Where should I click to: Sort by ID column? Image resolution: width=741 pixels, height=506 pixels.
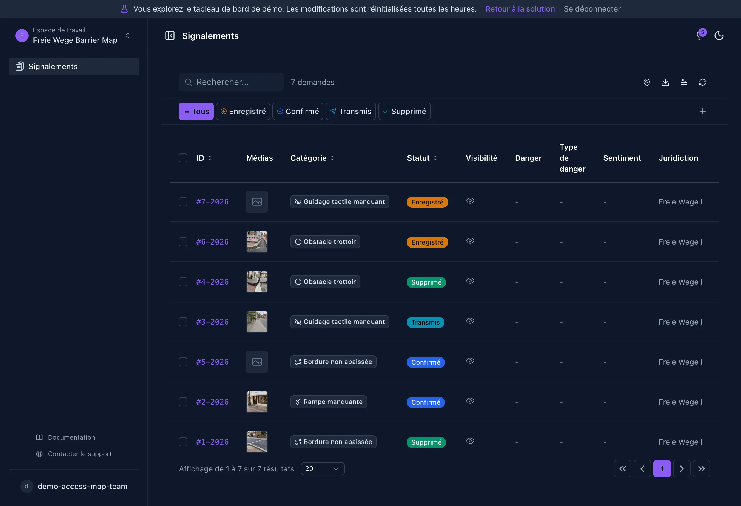[x=204, y=158]
